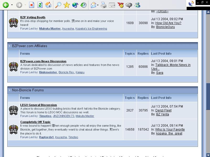
Task: Go to the Home page icon
Action: [48, 5]
